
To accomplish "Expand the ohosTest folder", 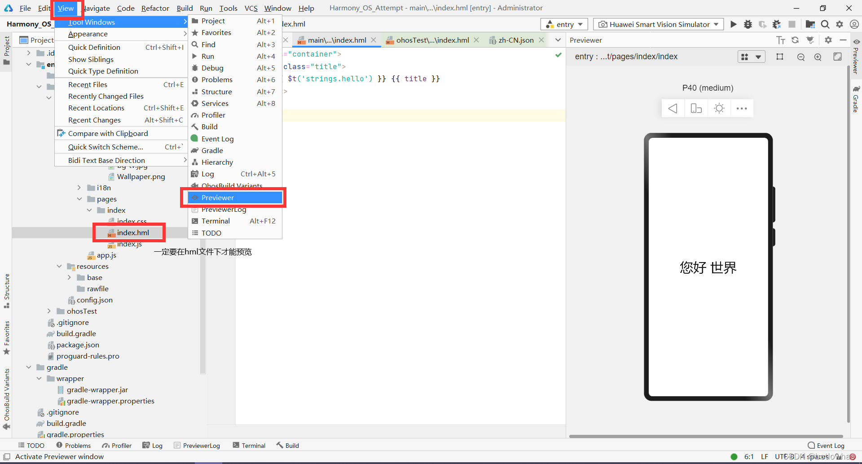I will (49, 311).
